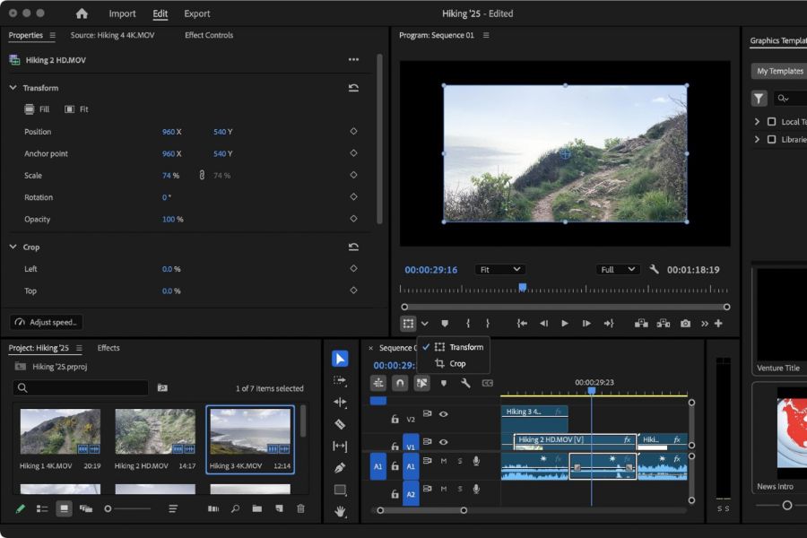Solo audio track A1
This screenshot has width=807, height=538.
(460, 461)
